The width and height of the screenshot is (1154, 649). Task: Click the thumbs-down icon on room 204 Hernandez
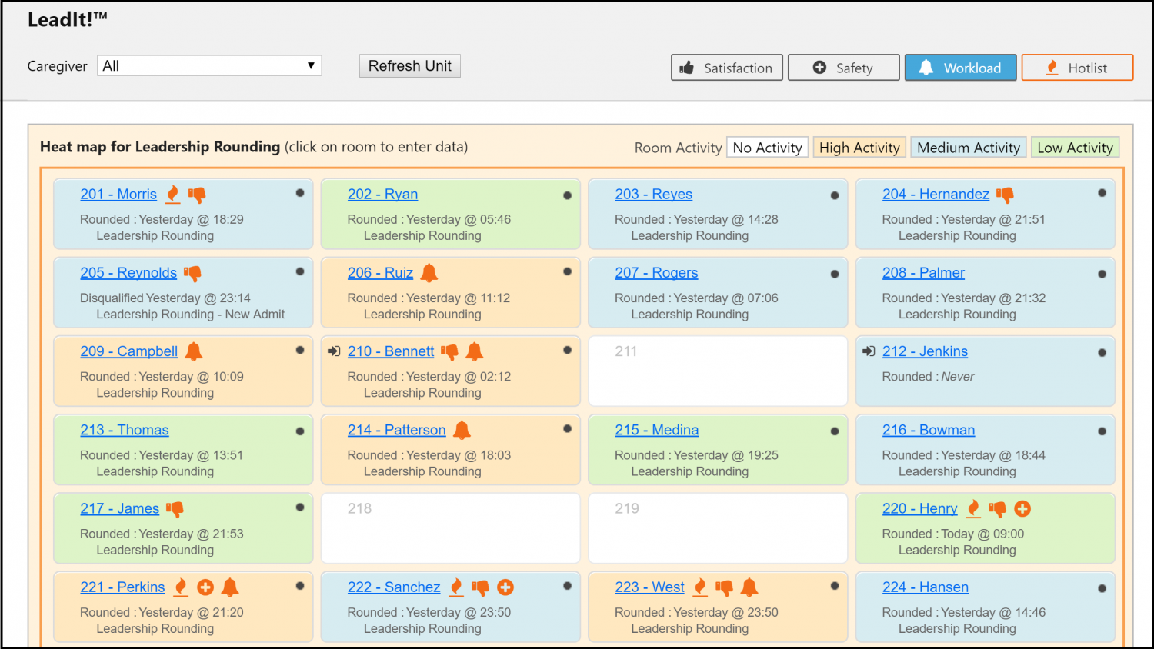pyautogui.click(x=1005, y=195)
